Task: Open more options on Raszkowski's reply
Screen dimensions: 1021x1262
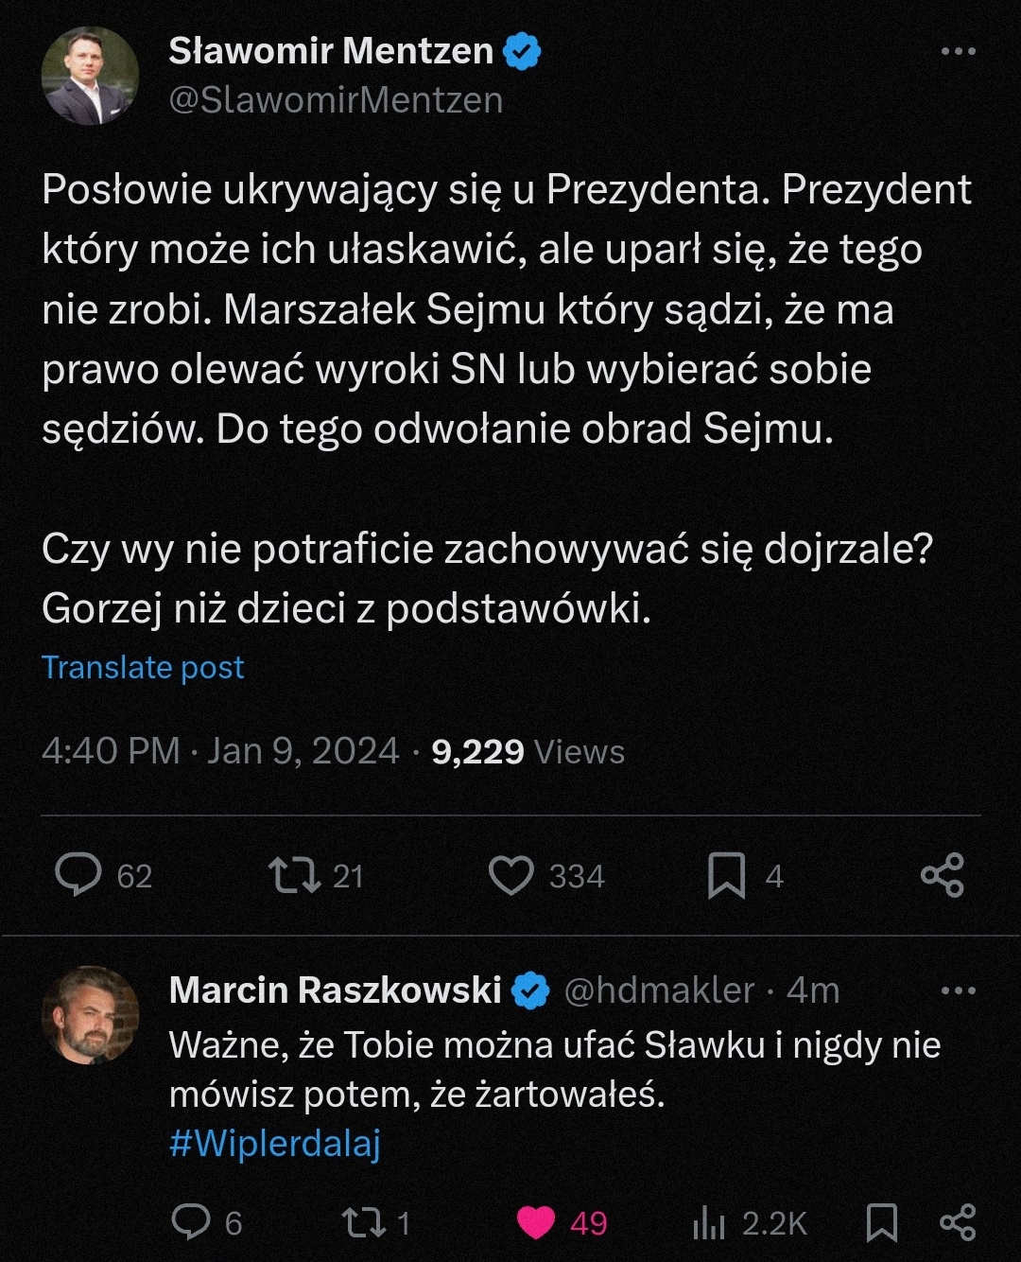Action: [x=959, y=991]
